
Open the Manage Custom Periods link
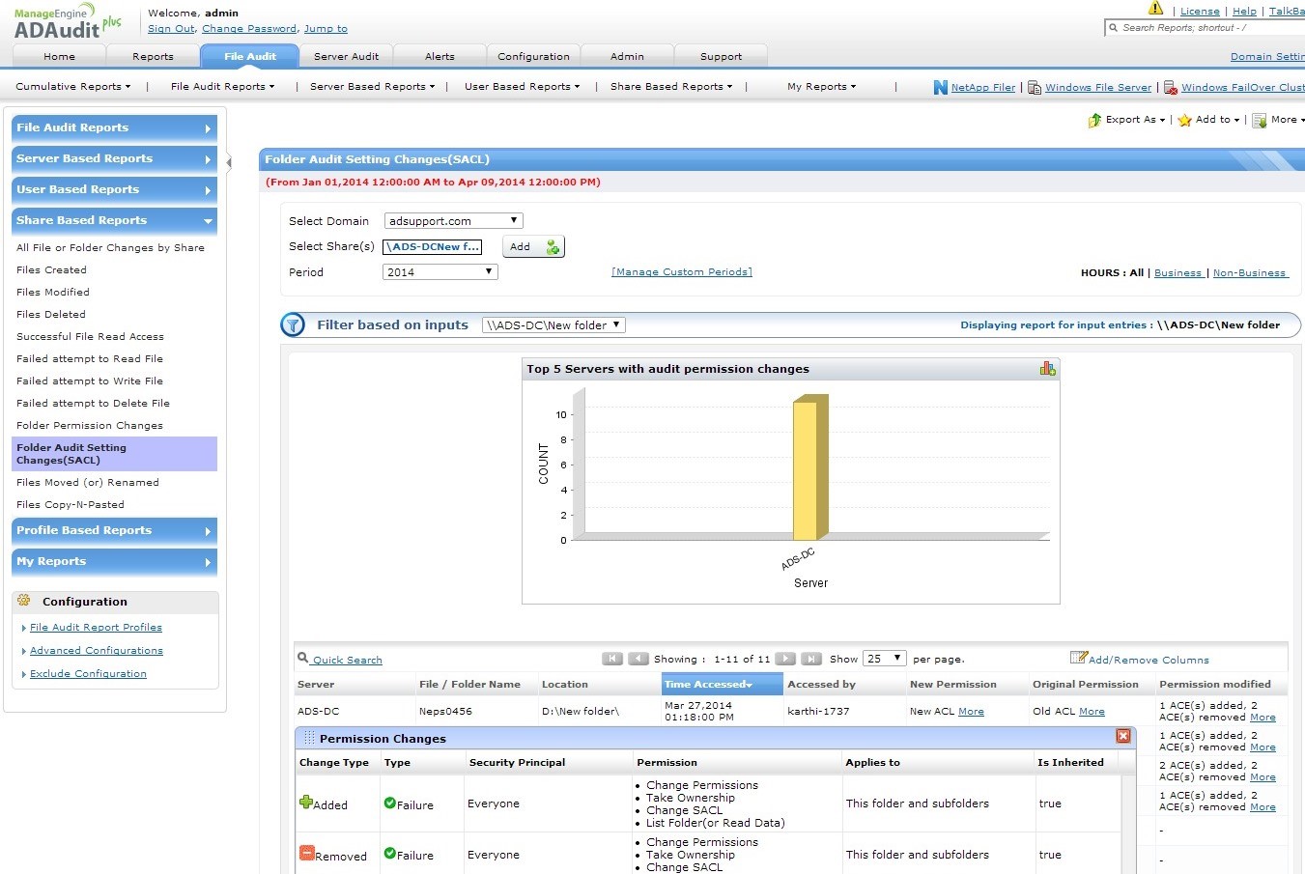point(681,272)
